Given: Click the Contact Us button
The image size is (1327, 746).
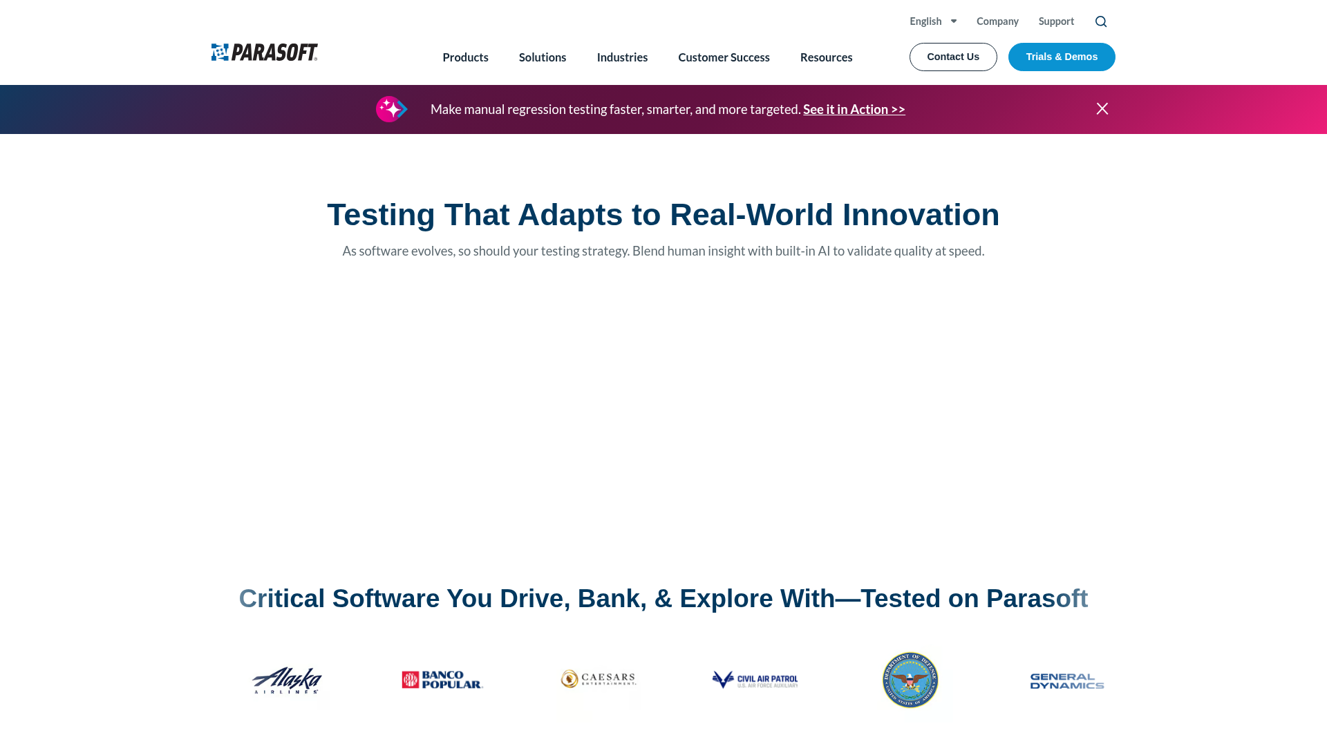Looking at the screenshot, I should (953, 57).
